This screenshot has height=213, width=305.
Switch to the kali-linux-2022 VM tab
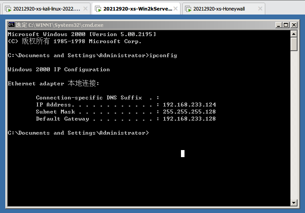(x=46, y=9)
